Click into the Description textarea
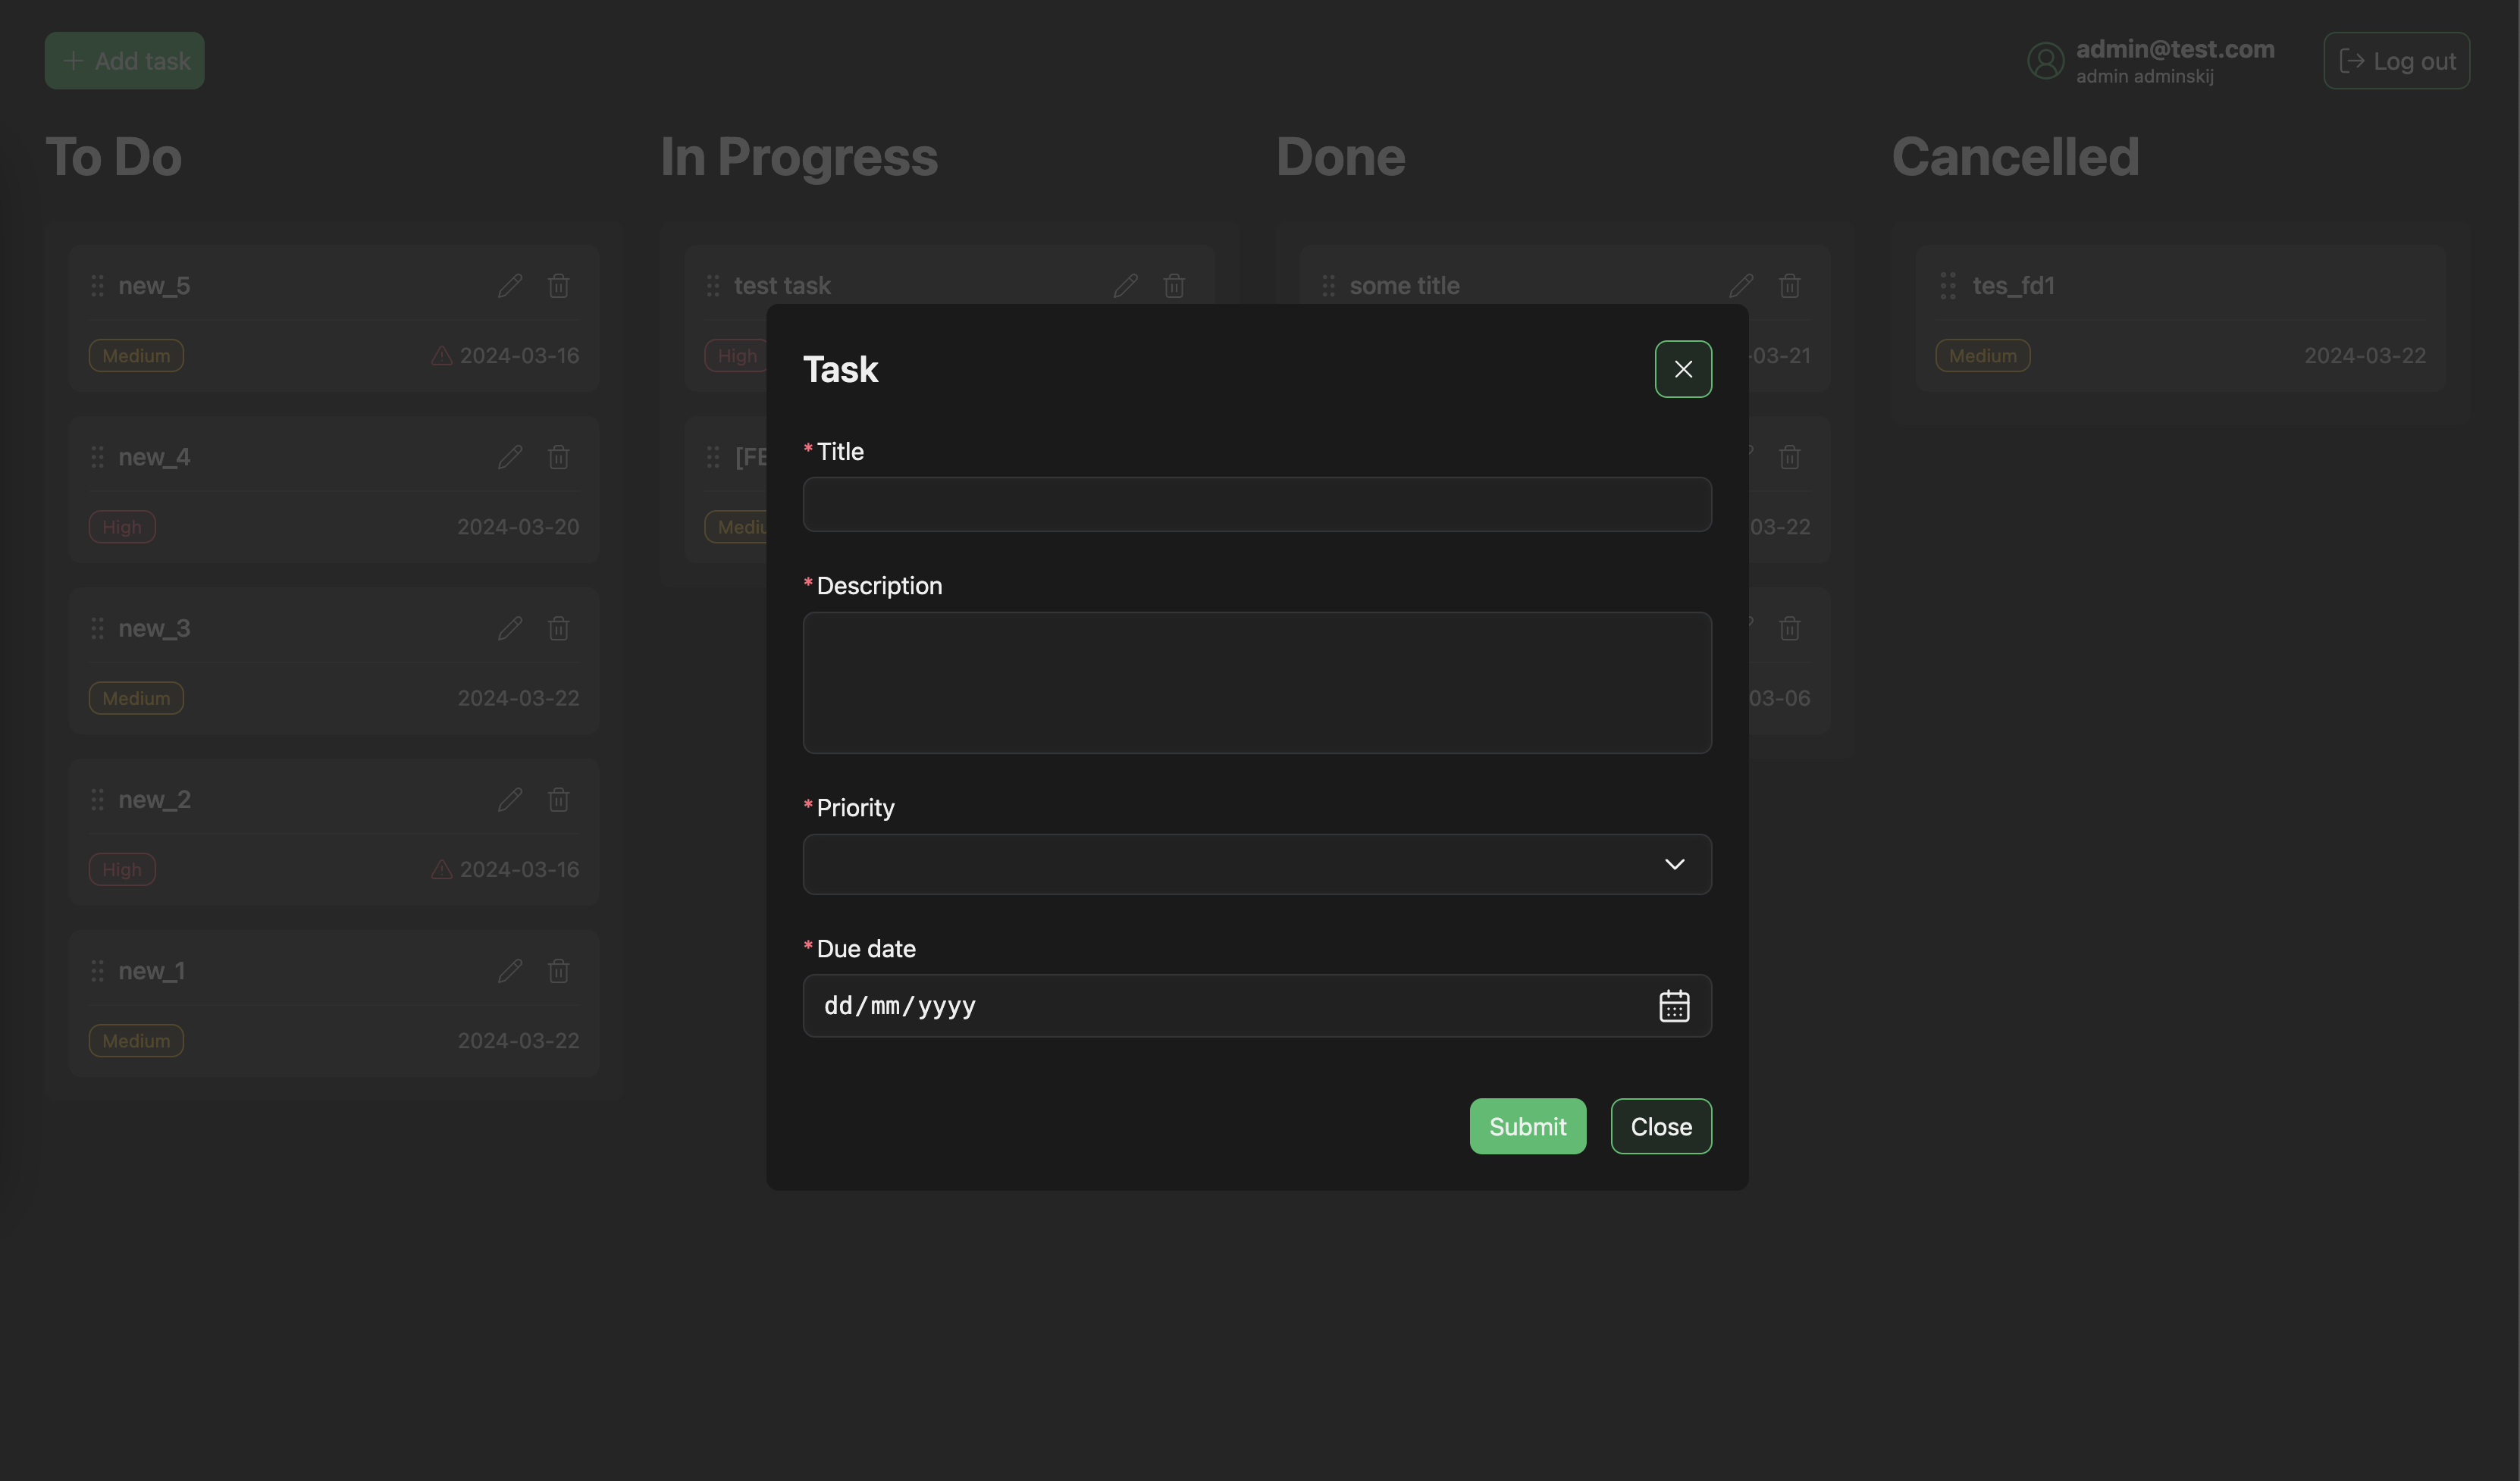Image resolution: width=2520 pixels, height=1481 pixels. [1256, 682]
